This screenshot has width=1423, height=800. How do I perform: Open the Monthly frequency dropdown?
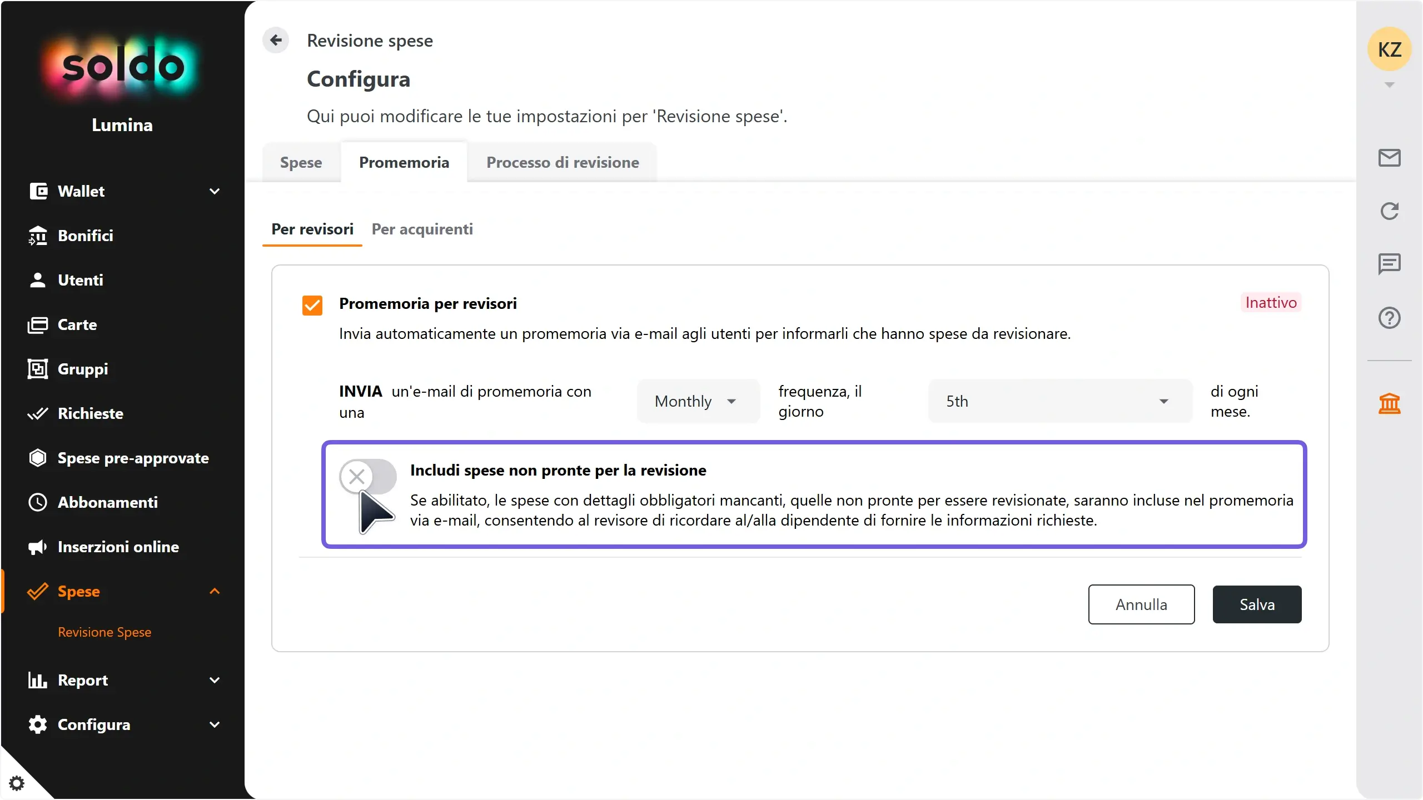pos(698,401)
